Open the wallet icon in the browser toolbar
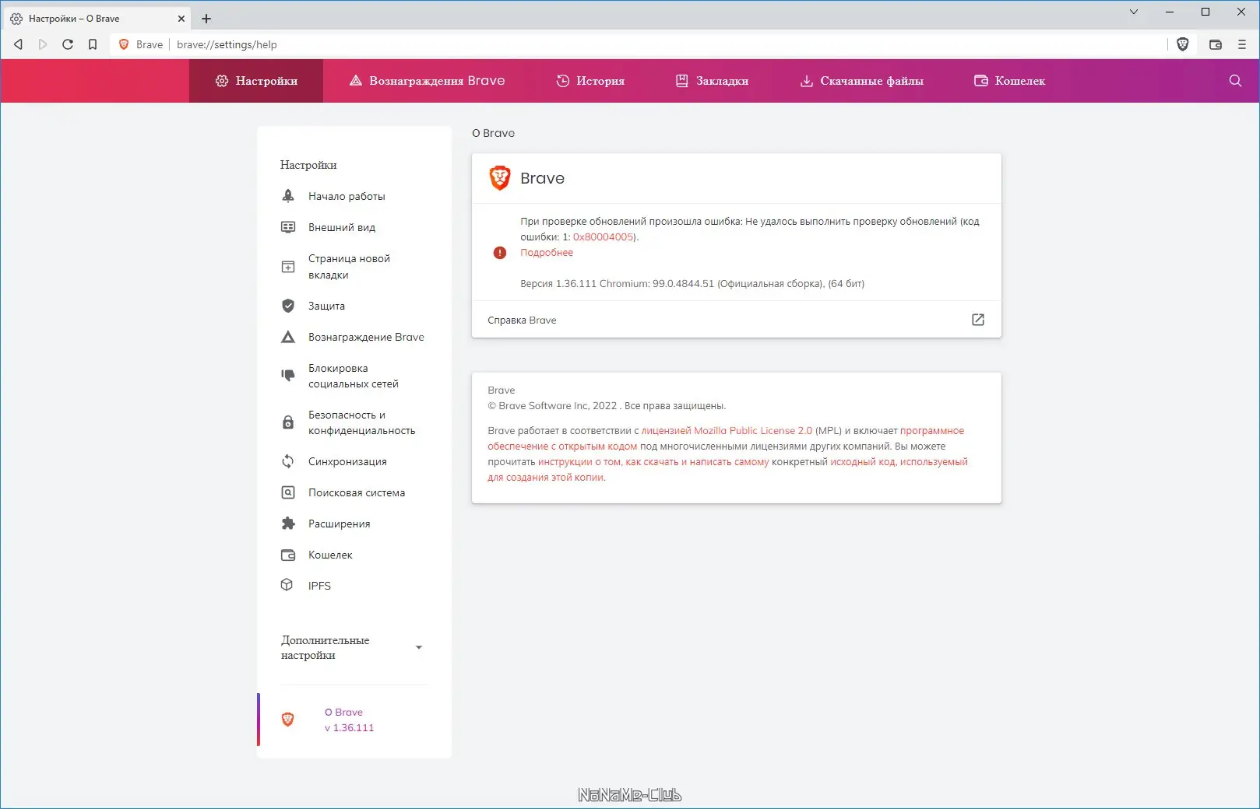This screenshot has height=809, width=1260. tap(1216, 44)
